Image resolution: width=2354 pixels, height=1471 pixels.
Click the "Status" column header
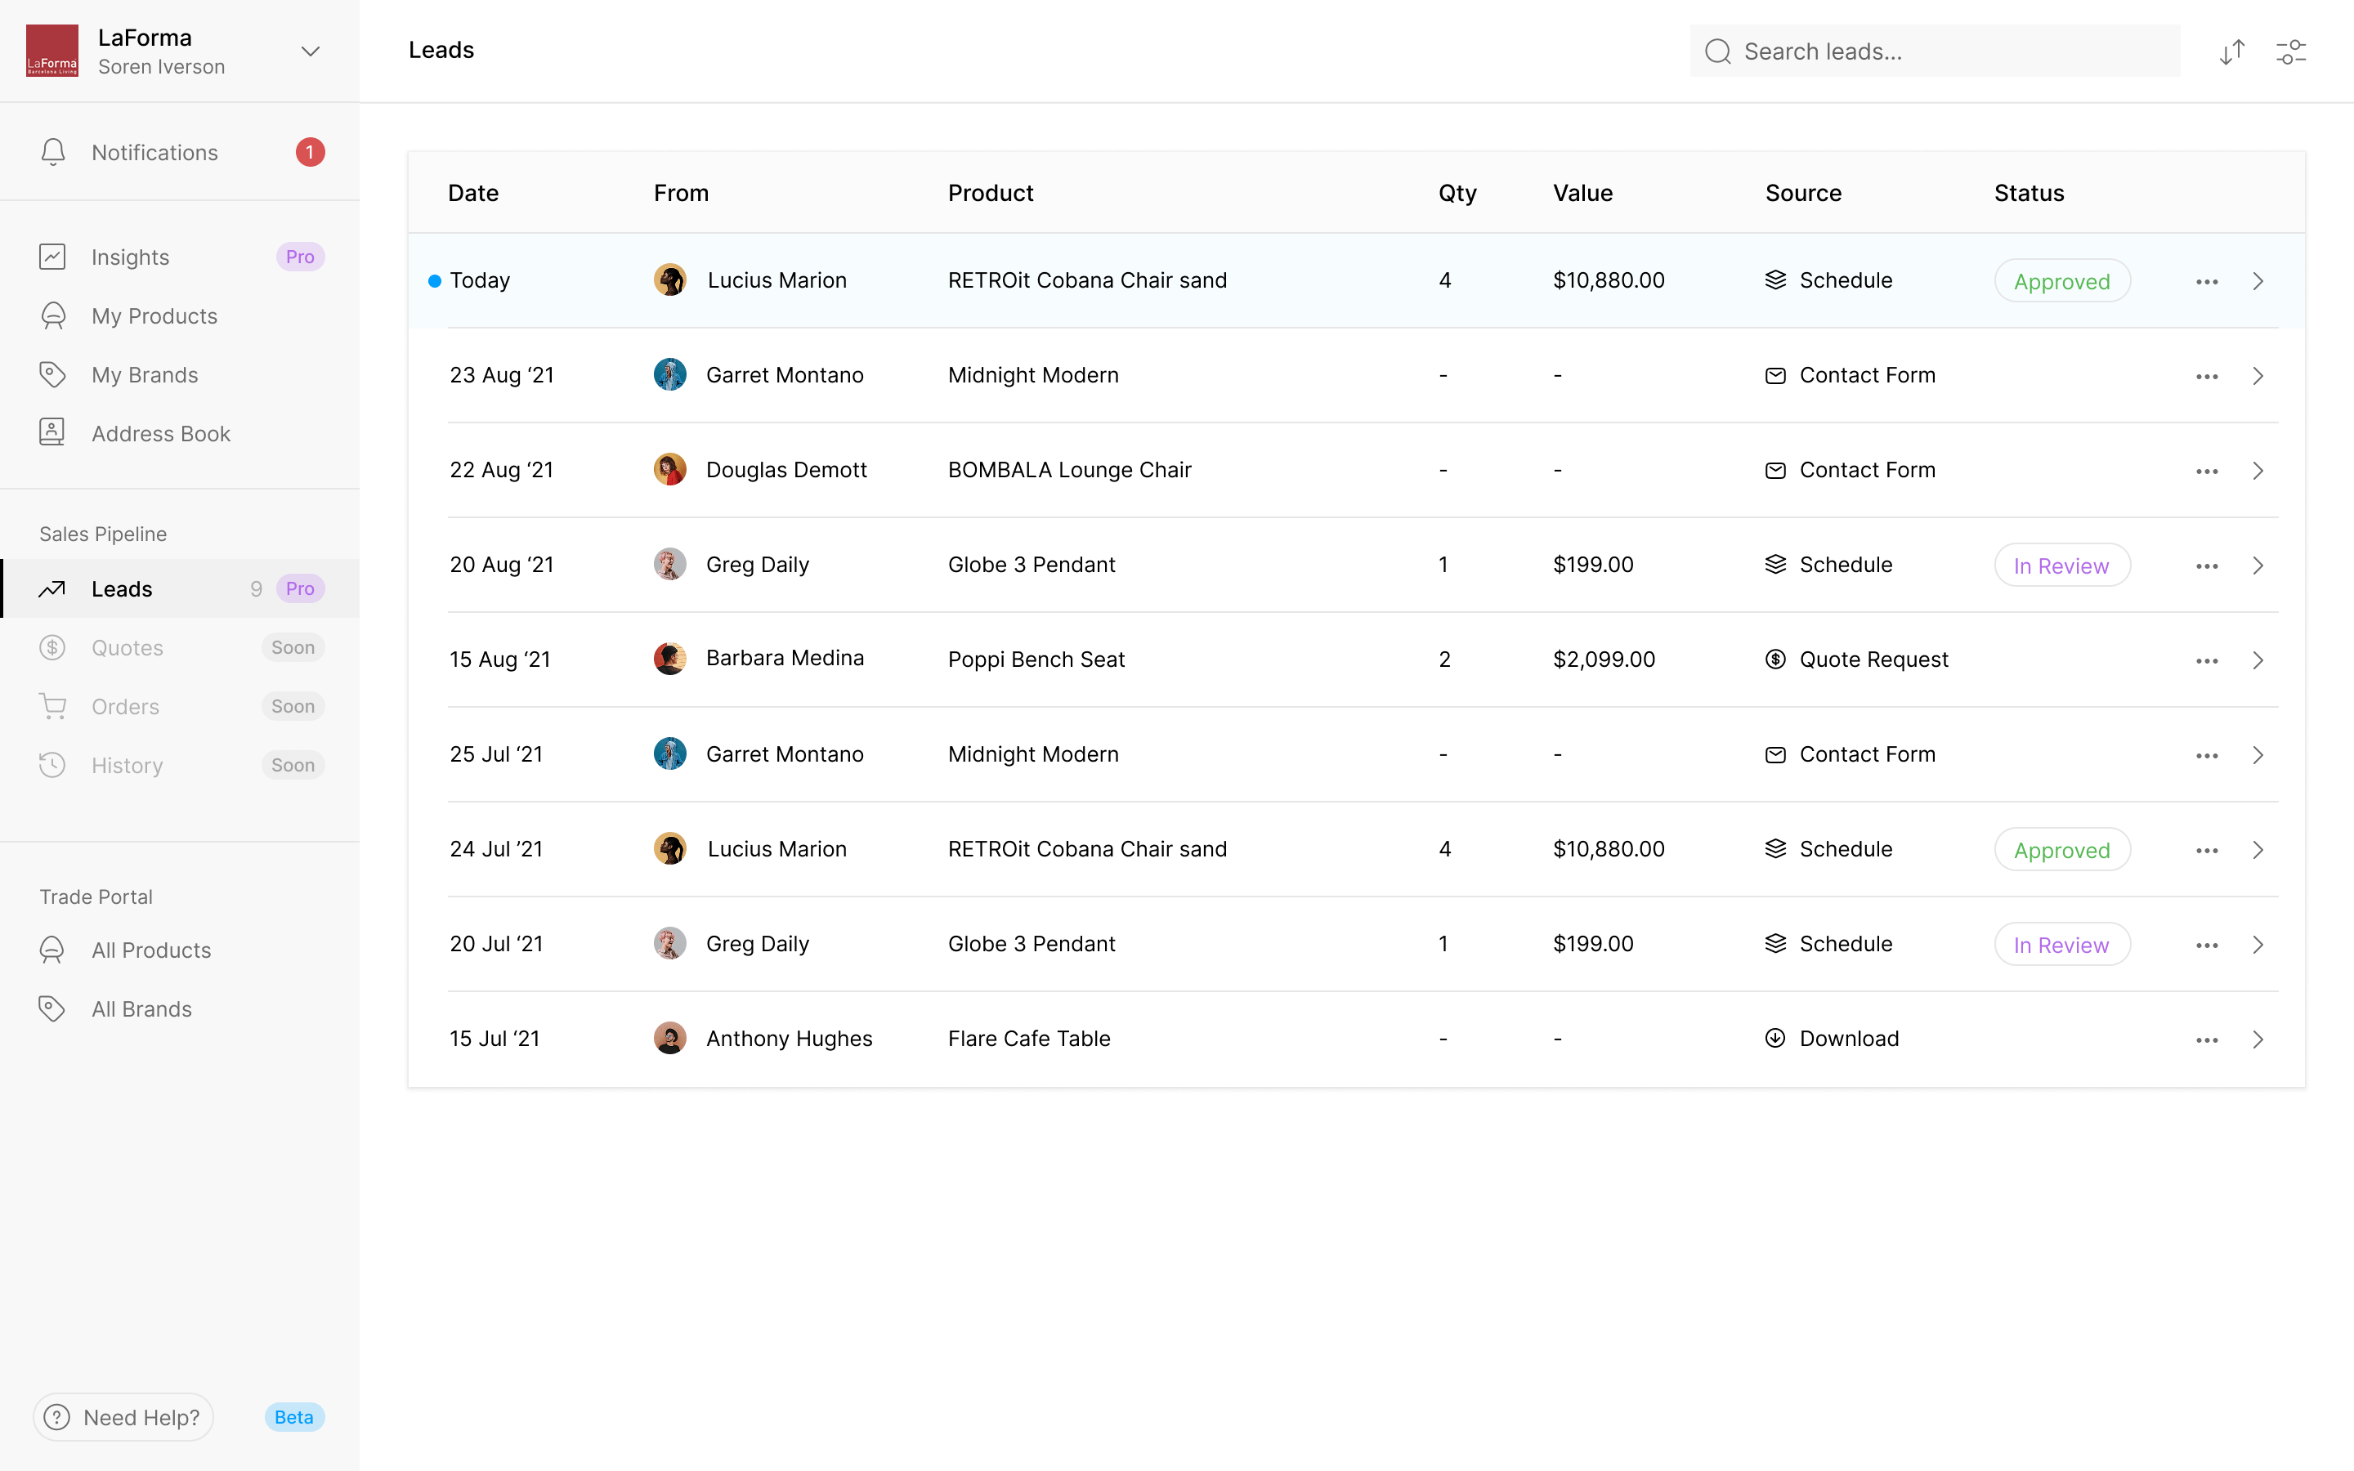(x=2030, y=193)
